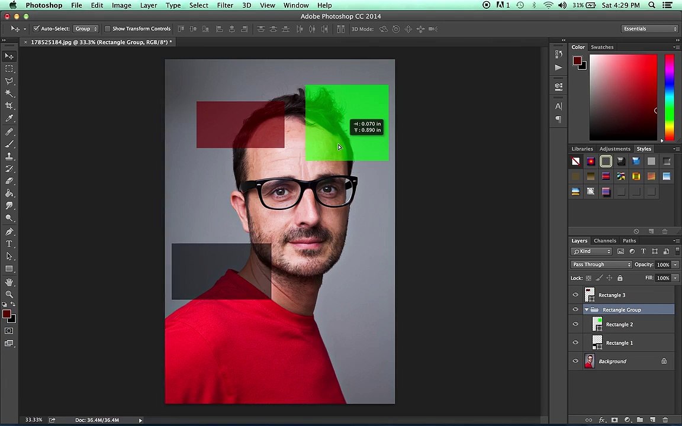682x426 pixels.
Task: Select the Zoom tool
Action: (9, 294)
